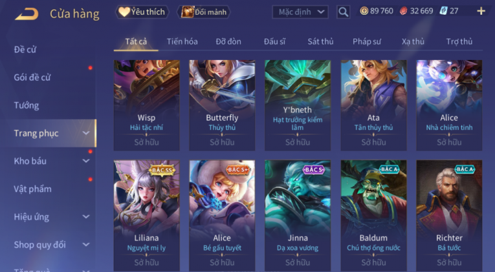
Task: Click the golden back arrow icon
Action: point(27,14)
